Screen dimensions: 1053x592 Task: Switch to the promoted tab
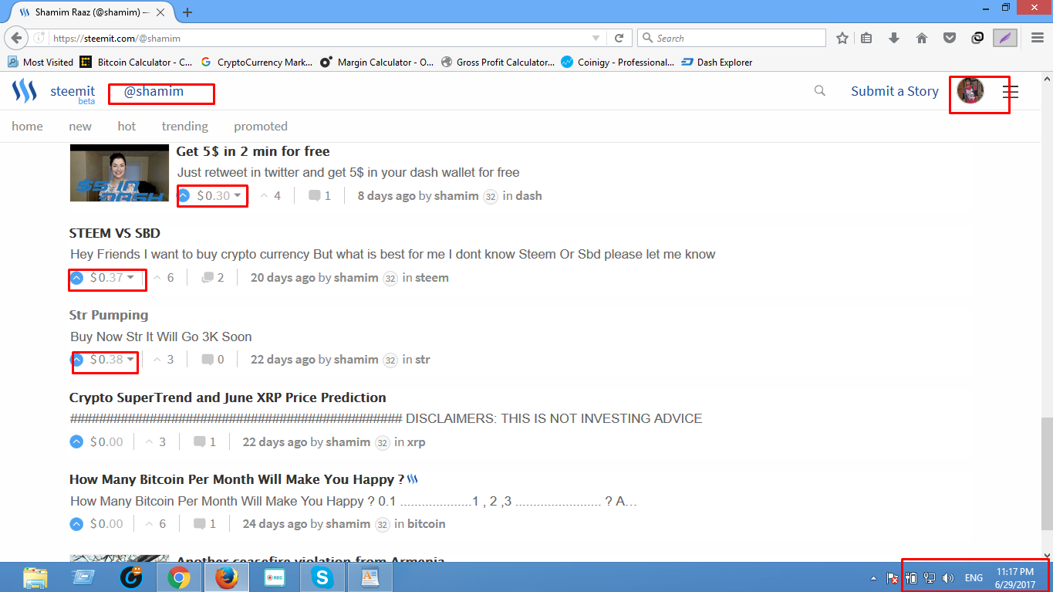pos(261,127)
